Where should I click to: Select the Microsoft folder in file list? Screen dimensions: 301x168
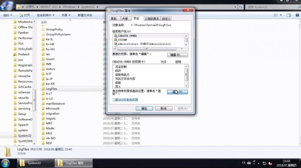point(53,109)
